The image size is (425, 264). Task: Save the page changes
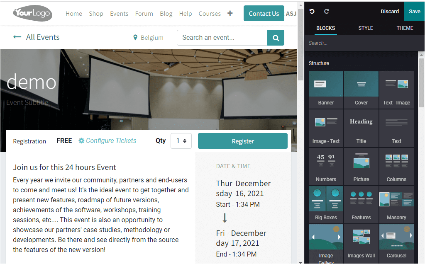[x=414, y=11]
